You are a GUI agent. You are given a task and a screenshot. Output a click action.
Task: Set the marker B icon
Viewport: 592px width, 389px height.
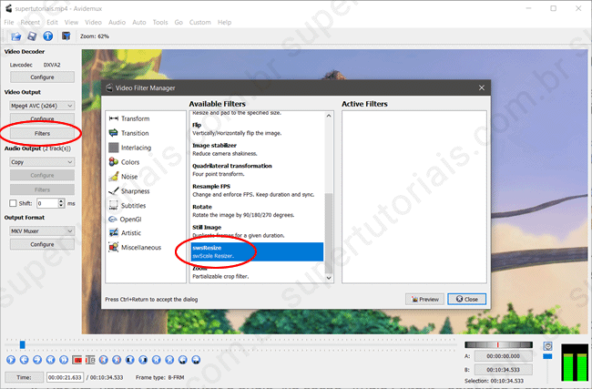[91, 360]
